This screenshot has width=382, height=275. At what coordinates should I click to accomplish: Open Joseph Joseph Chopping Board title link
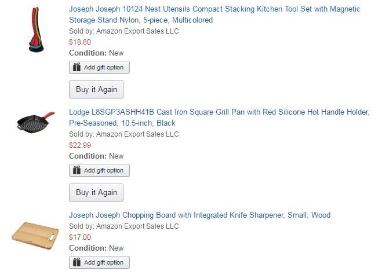(199, 215)
